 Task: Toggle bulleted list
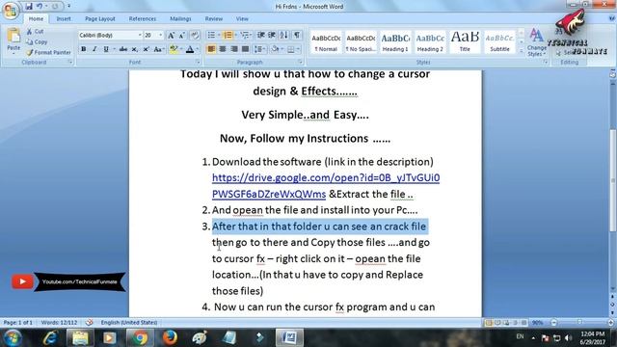click(x=211, y=36)
